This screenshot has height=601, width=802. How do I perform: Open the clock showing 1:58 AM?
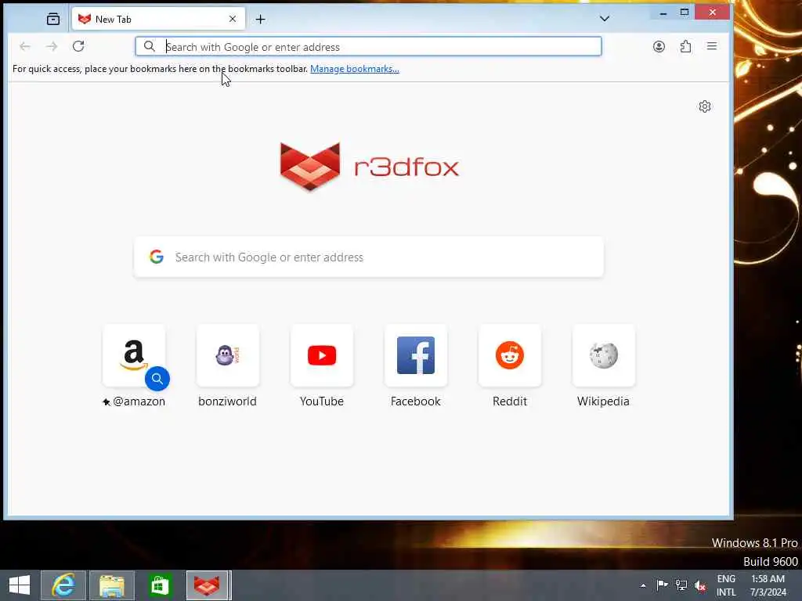tap(768, 585)
